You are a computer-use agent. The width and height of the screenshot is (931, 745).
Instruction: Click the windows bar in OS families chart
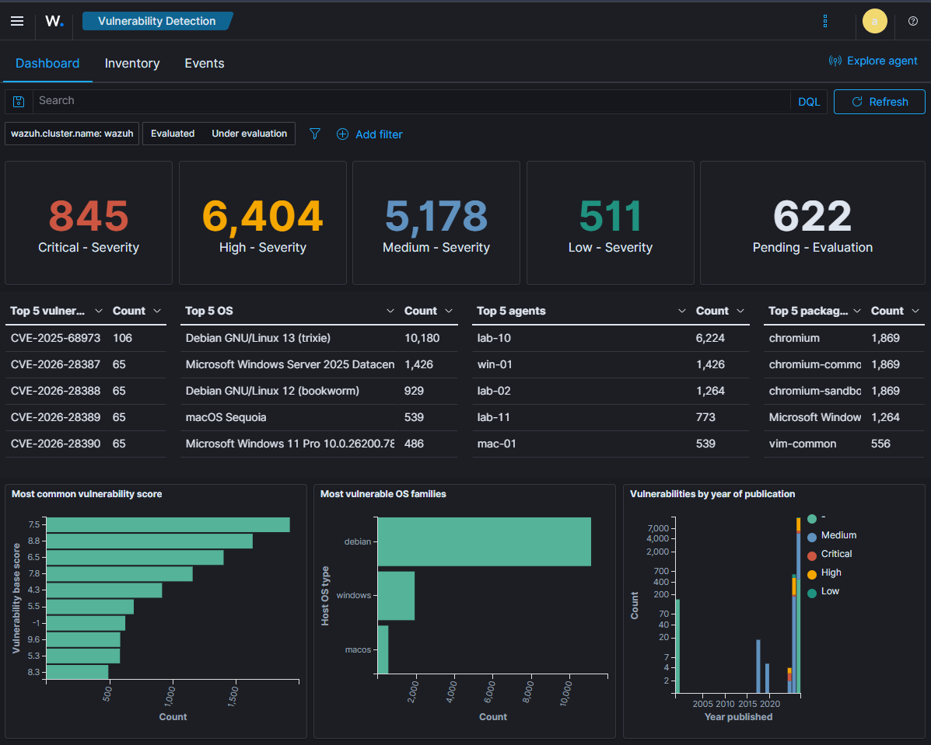(x=396, y=596)
